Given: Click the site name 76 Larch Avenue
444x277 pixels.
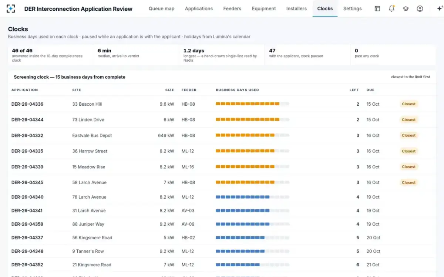Looking at the screenshot, I should coord(89,197).
